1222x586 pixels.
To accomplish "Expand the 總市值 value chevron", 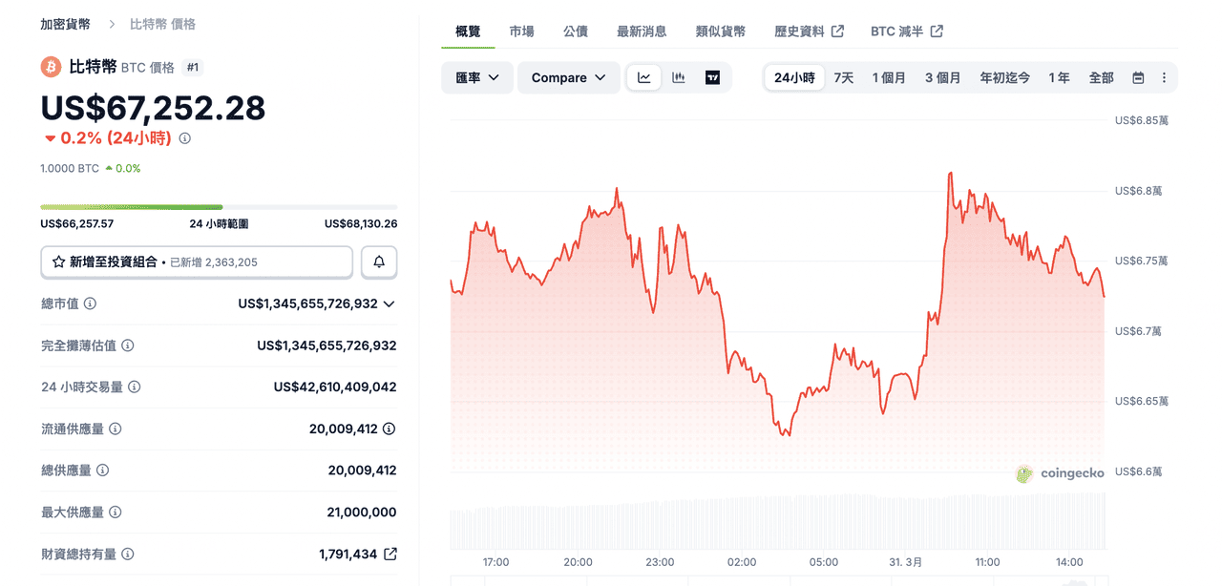I will (389, 304).
